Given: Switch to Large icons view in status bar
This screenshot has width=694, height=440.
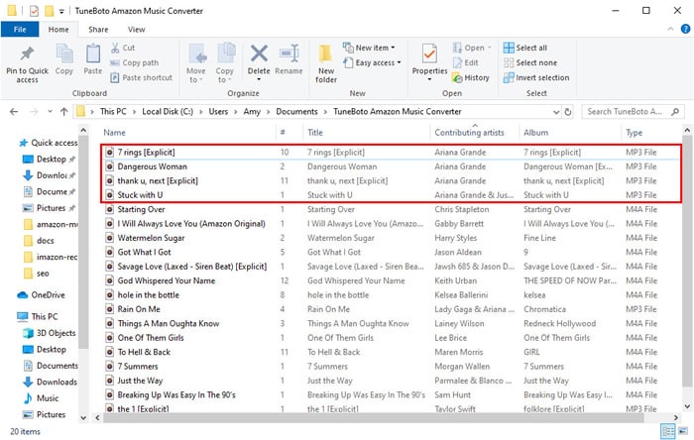Looking at the screenshot, I should point(683,431).
